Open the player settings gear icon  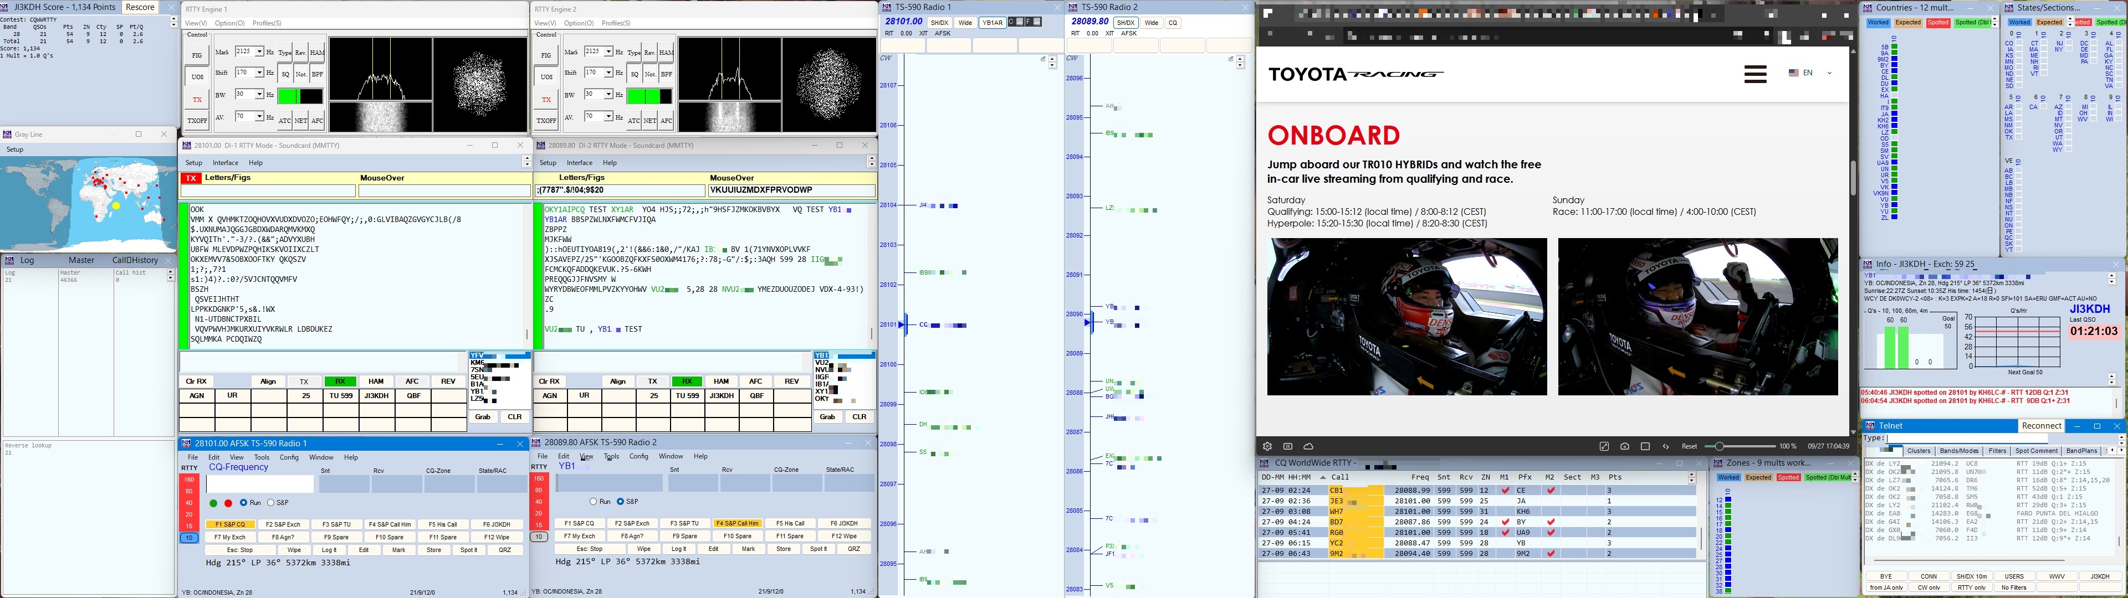point(1267,446)
